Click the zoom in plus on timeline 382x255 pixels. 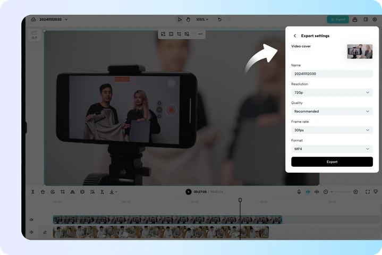coord(355,192)
